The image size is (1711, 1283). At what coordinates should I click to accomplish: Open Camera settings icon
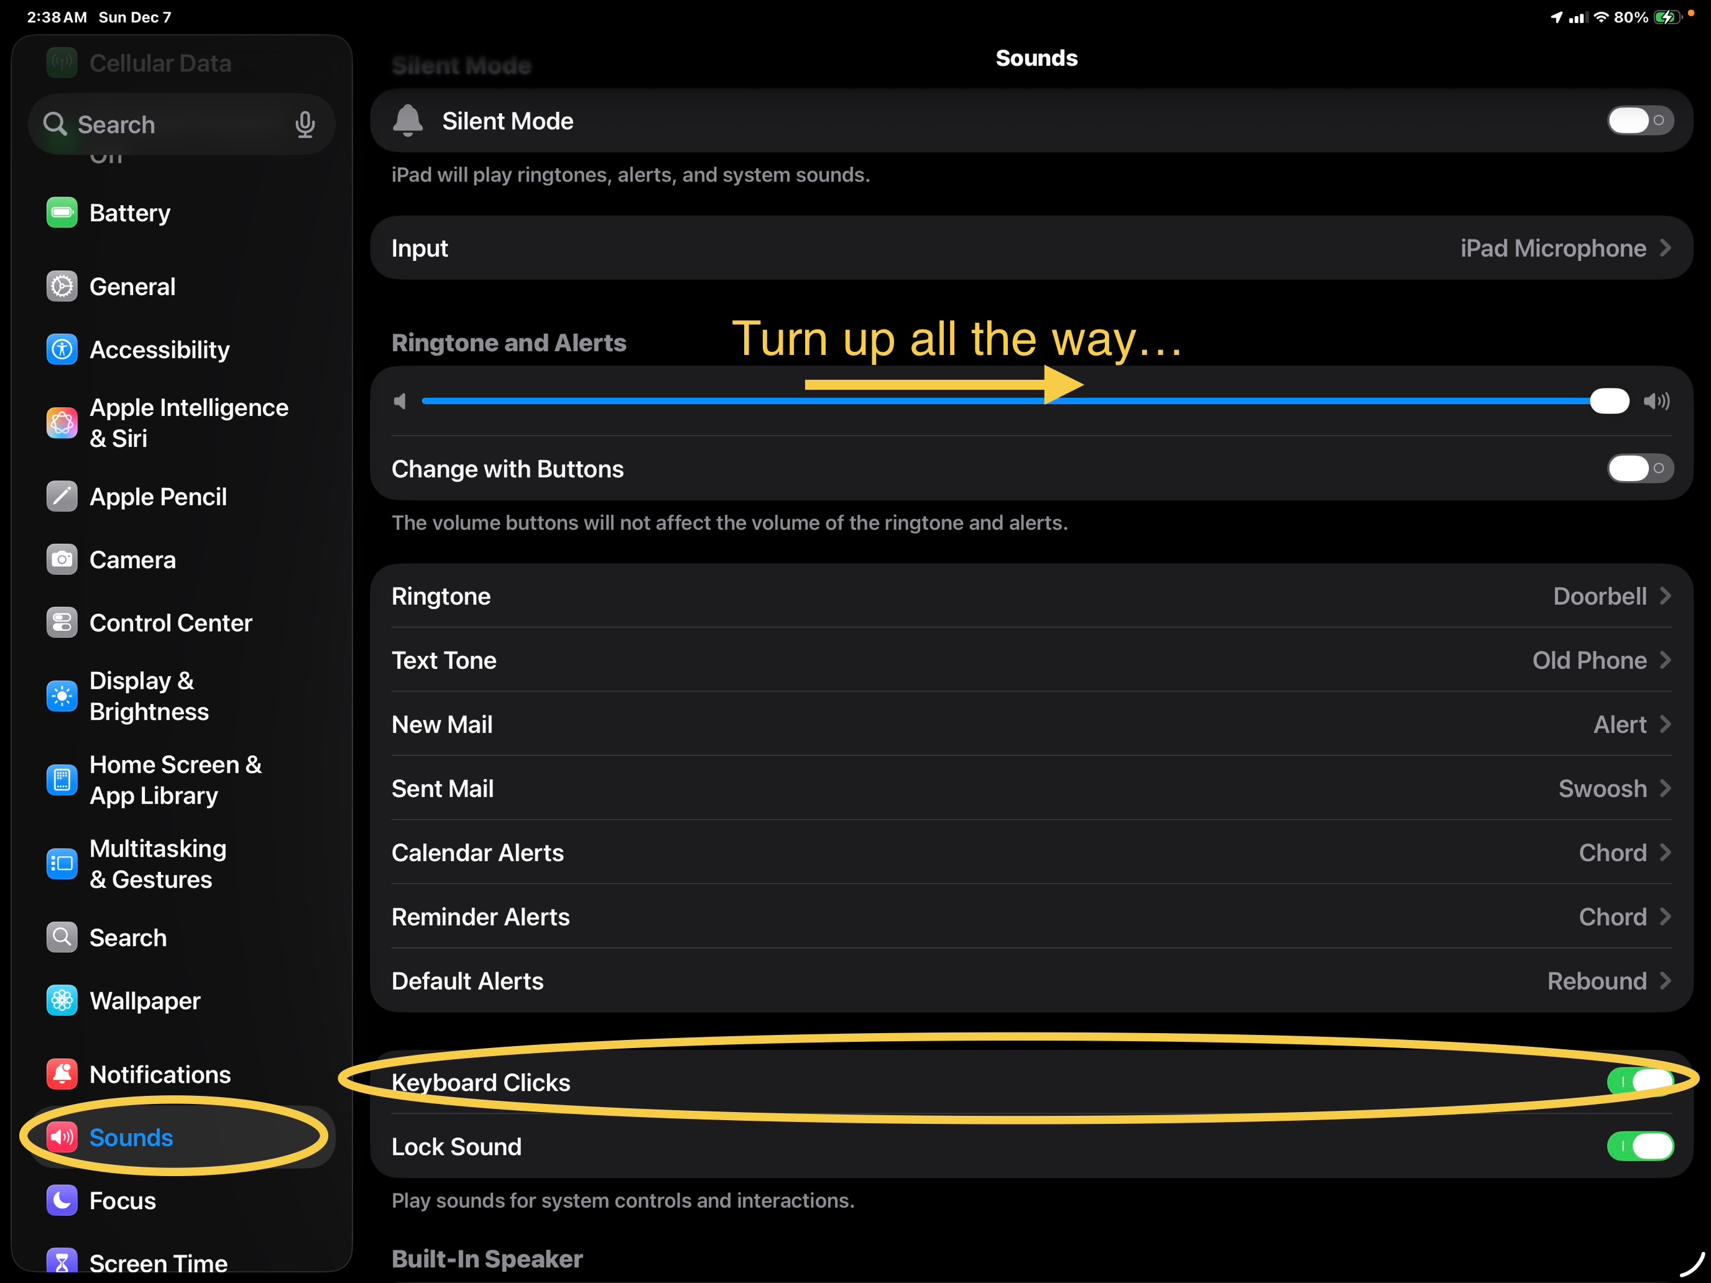(62, 559)
